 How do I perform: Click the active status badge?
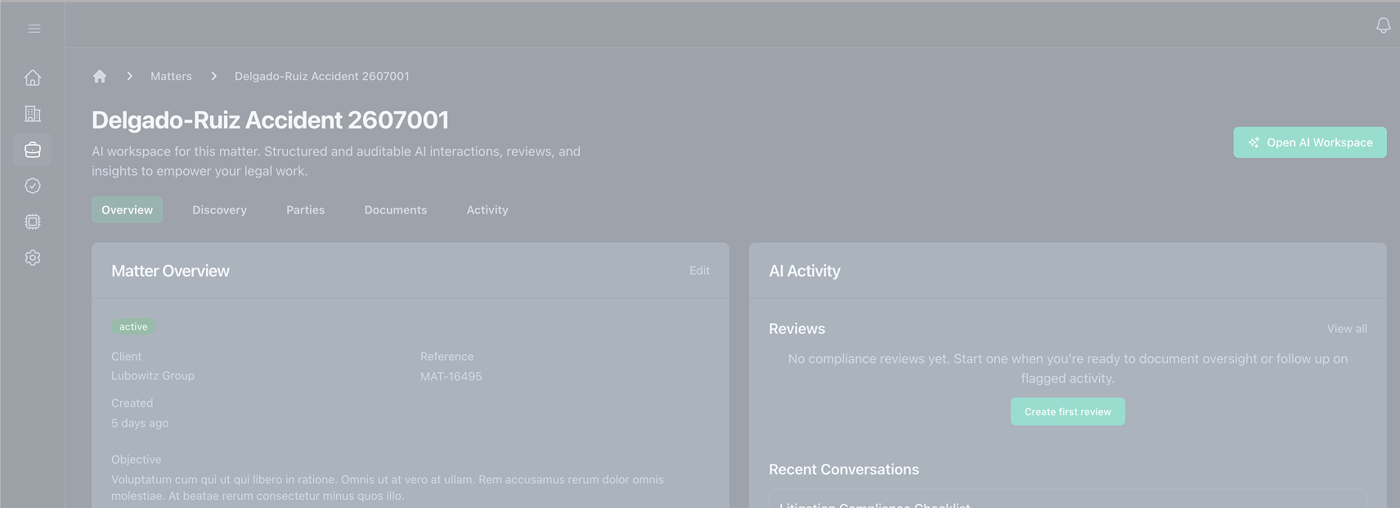point(133,326)
